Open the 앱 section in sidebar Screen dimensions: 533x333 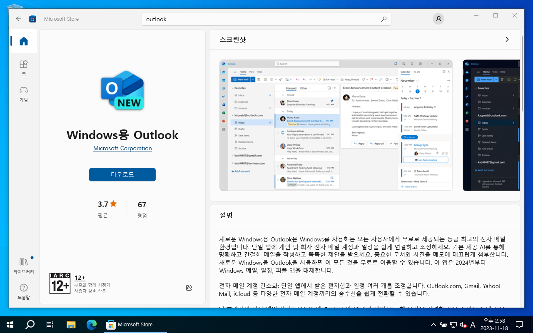24,68
